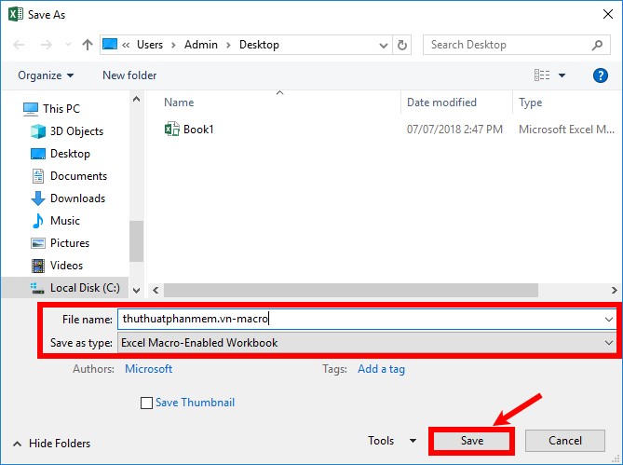The height and width of the screenshot is (465, 623).
Task: Refresh the Desktop folder view
Action: click(x=402, y=45)
